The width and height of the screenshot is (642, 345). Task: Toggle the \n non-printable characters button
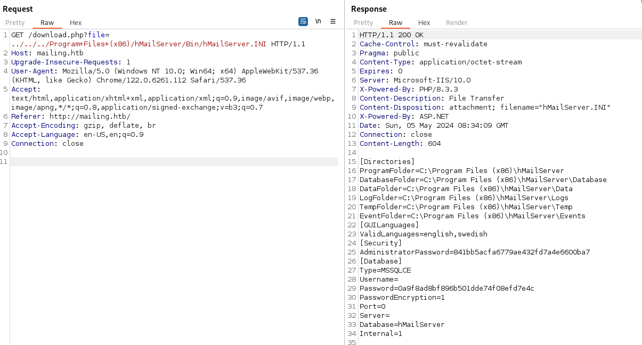pos(318,22)
